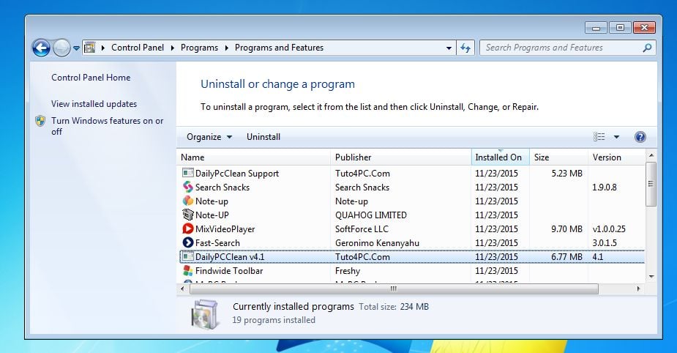Screen dimensions: 677x353
Task: Click the installed programs disc icon
Action: click(x=204, y=314)
